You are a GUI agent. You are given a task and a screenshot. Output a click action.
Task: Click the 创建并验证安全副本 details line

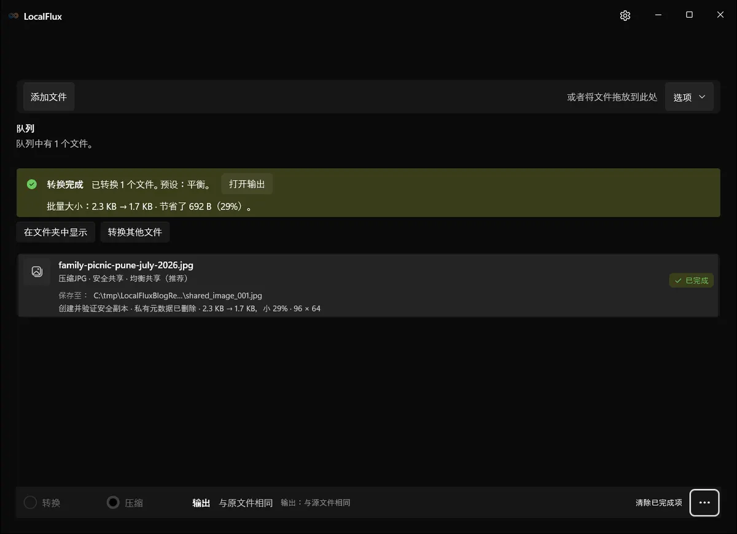(x=190, y=308)
